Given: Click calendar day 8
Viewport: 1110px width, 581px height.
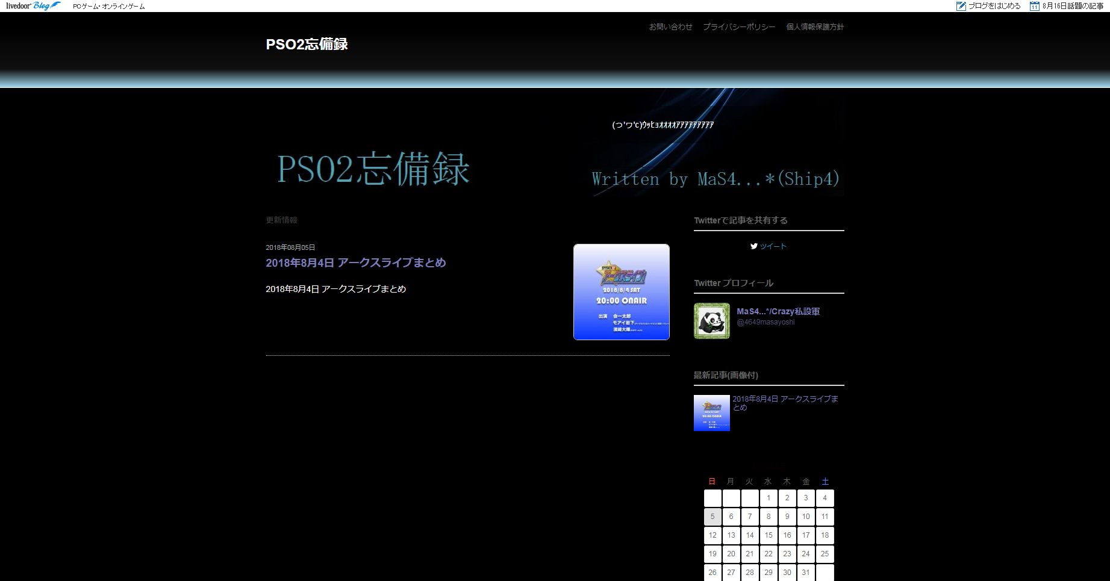Looking at the screenshot, I should click(769, 517).
